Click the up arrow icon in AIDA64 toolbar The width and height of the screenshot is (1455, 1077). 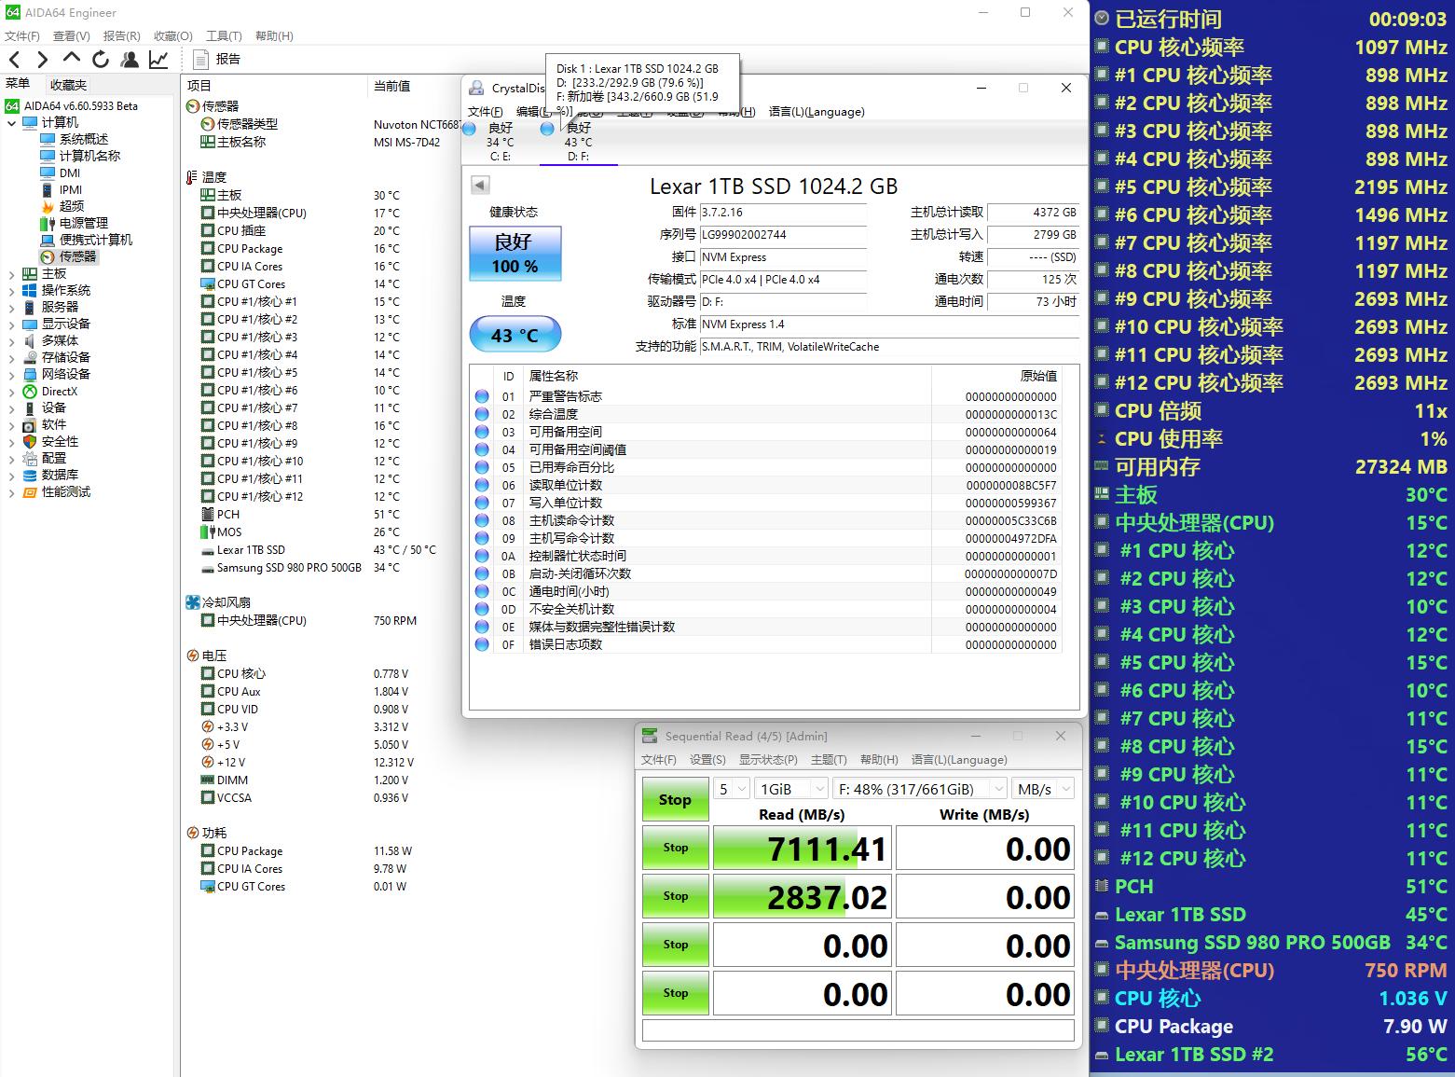click(71, 59)
